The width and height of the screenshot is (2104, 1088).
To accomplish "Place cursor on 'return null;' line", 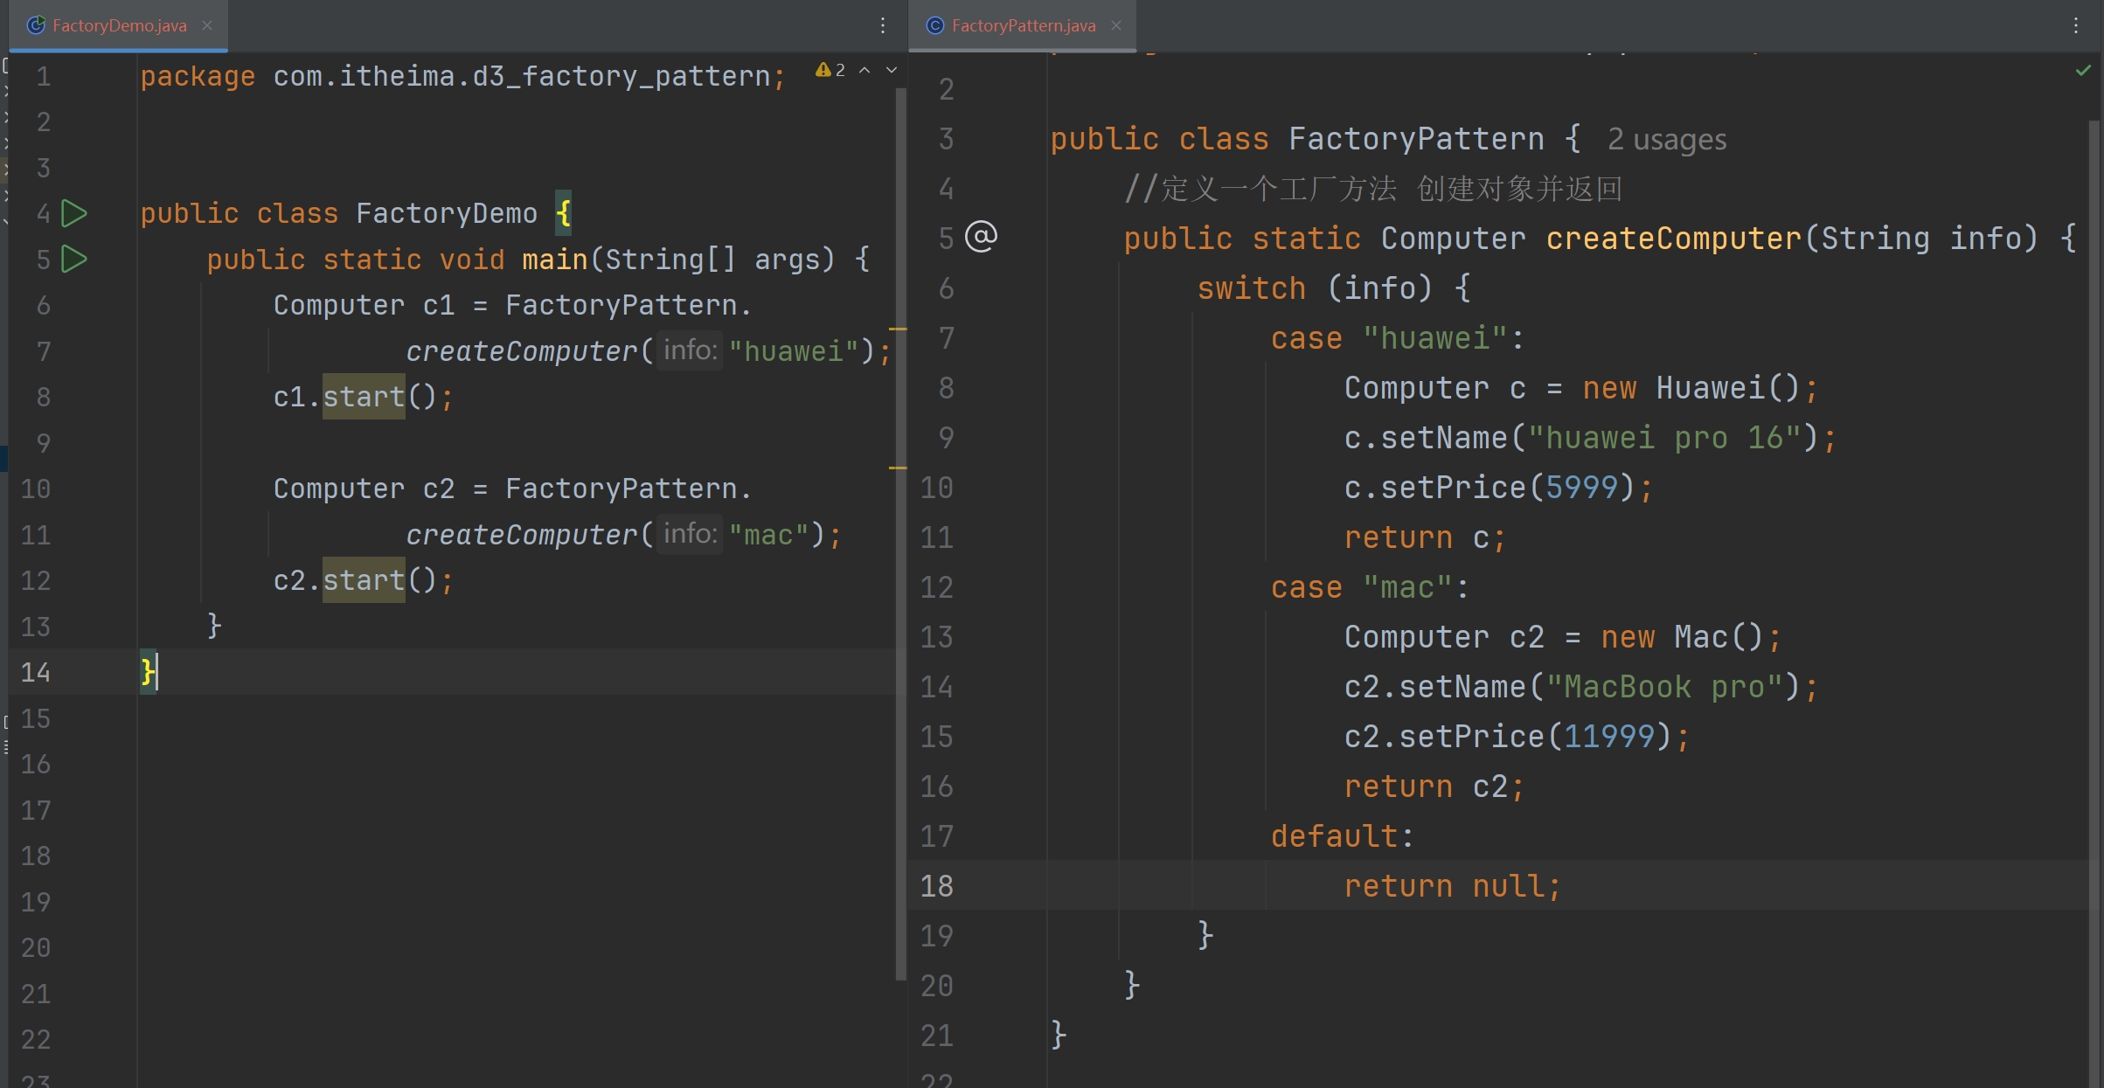I will pyautogui.click(x=1451, y=886).
